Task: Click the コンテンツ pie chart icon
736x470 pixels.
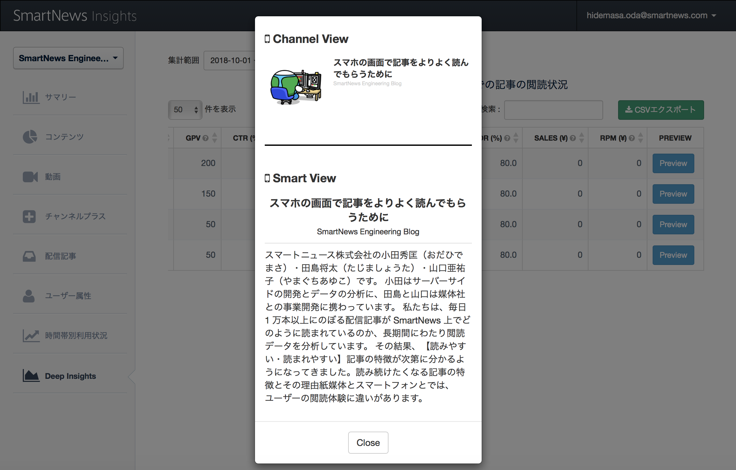Action: point(30,137)
